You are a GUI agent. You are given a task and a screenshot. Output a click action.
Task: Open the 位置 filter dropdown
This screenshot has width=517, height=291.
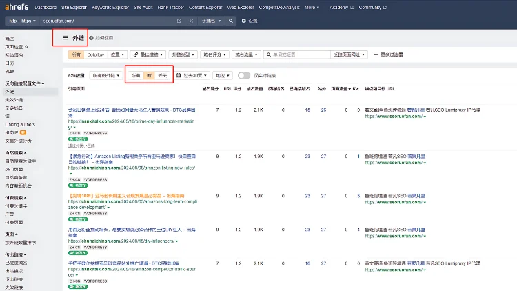tap(117, 54)
